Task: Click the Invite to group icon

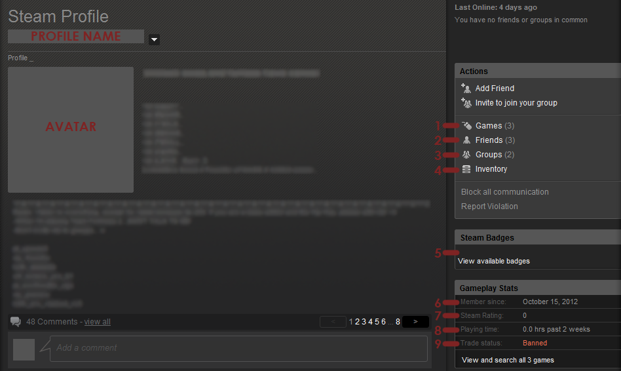Action: click(466, 103)
